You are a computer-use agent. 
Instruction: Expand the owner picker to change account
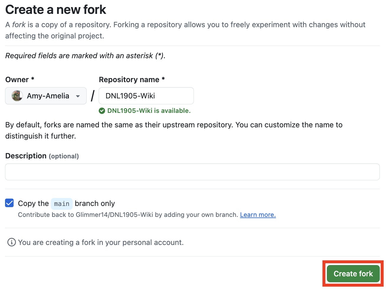click(46, 96)
